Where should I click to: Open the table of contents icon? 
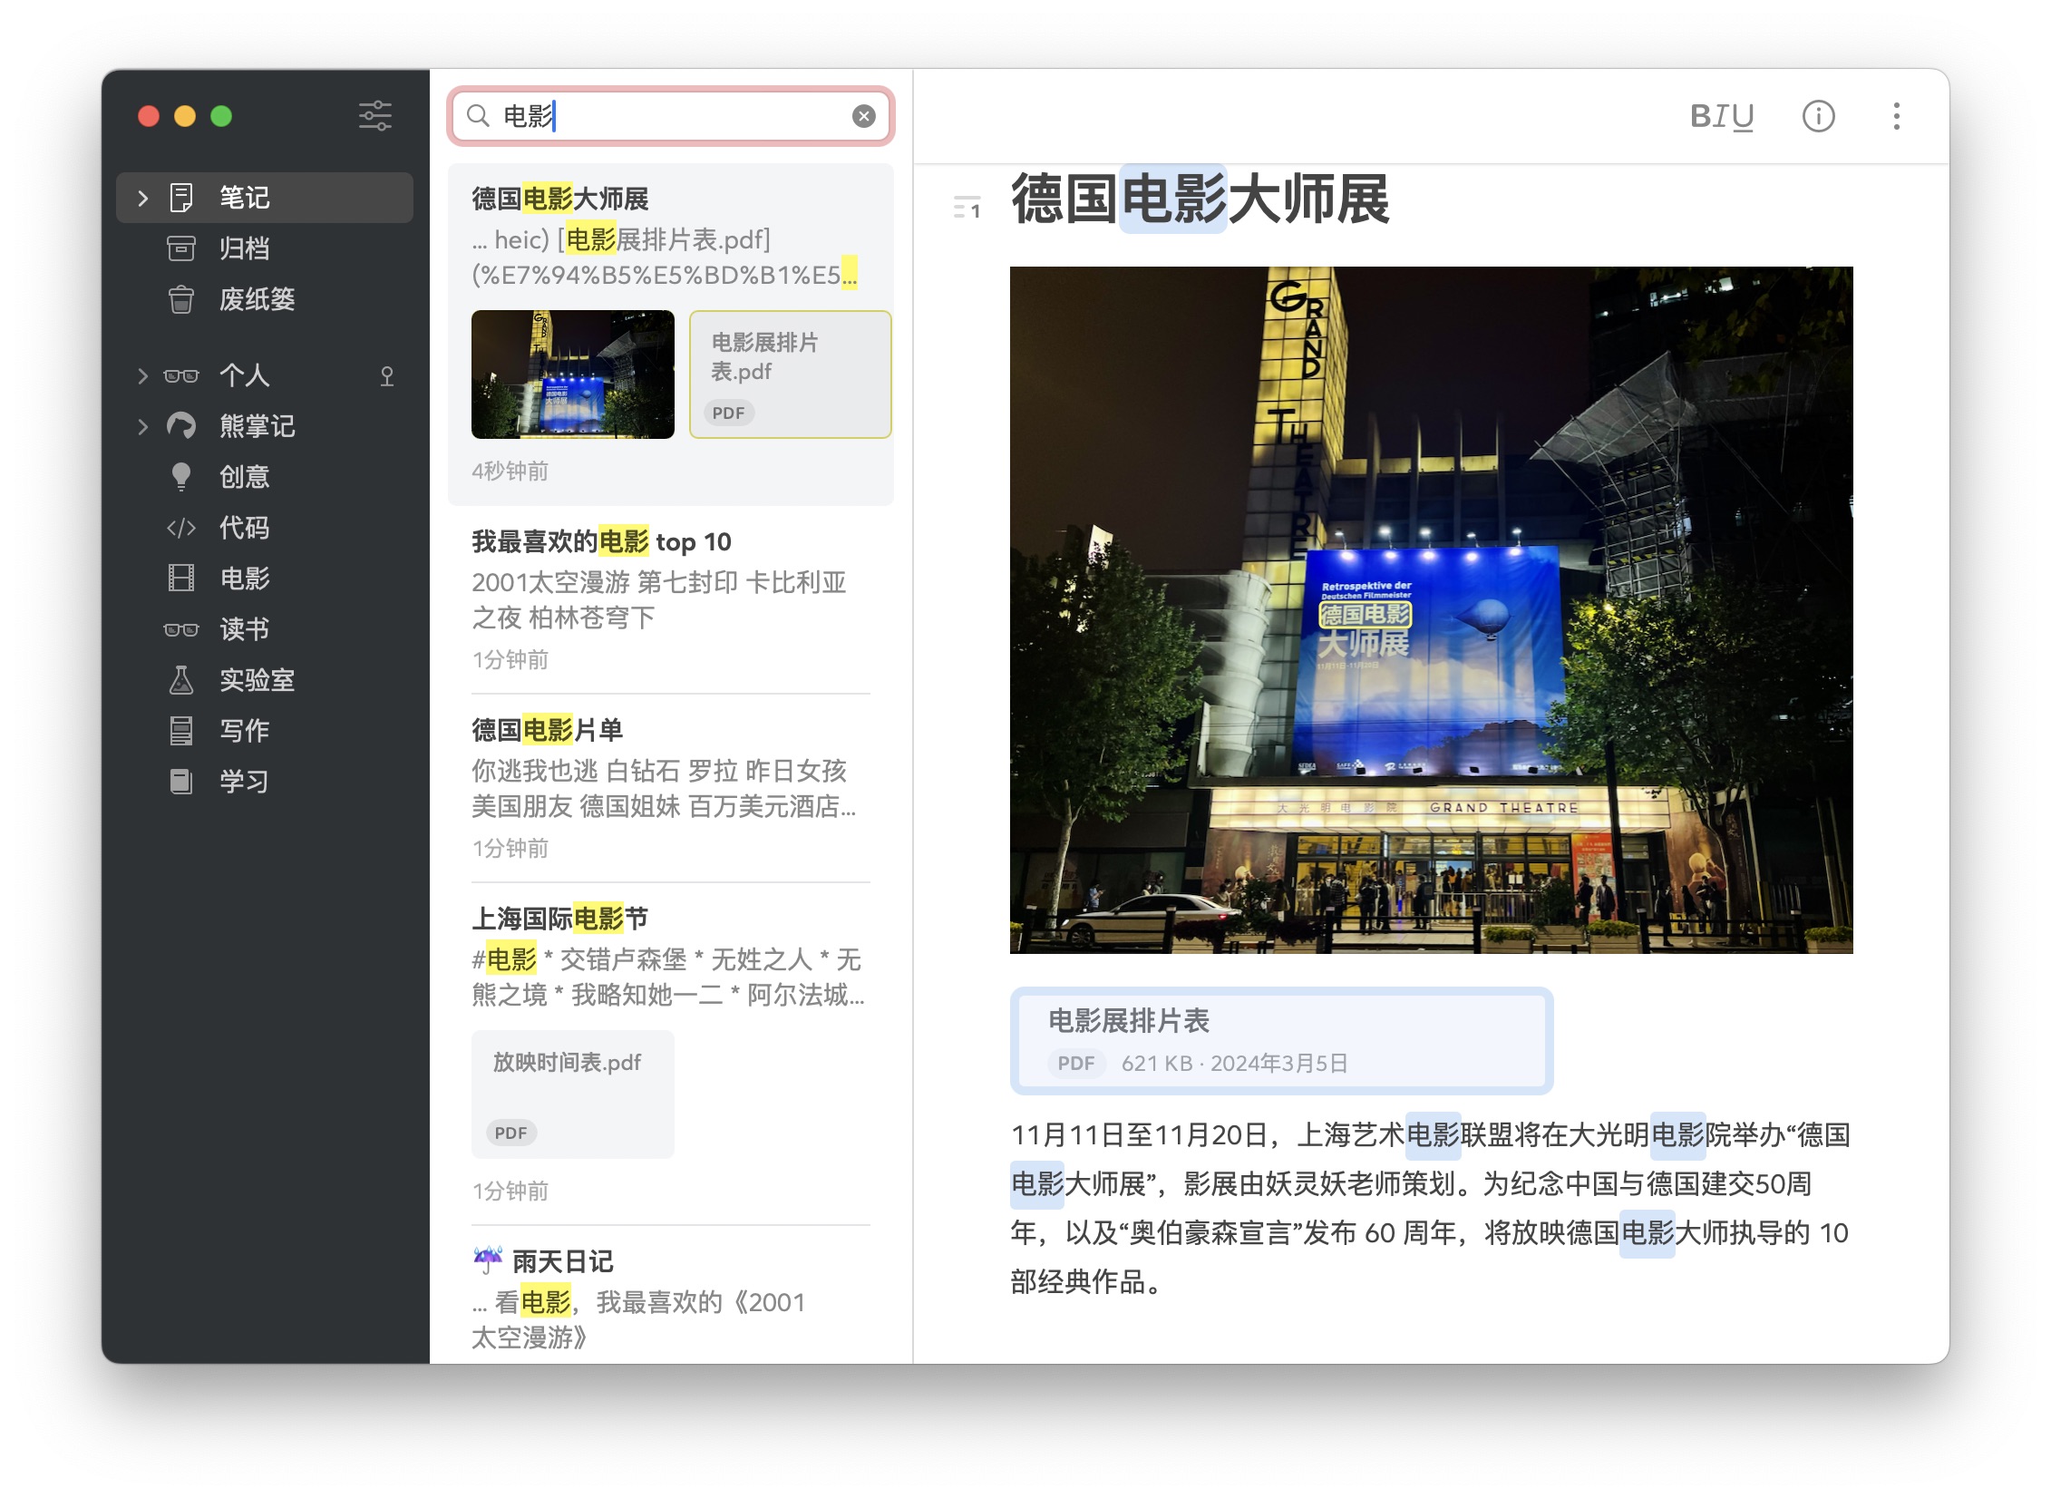(x=967, y=208)
